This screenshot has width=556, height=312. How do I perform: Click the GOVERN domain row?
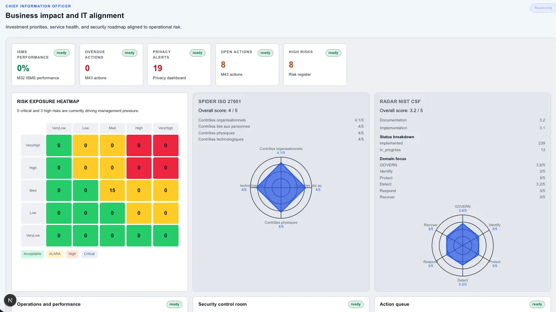462,165
